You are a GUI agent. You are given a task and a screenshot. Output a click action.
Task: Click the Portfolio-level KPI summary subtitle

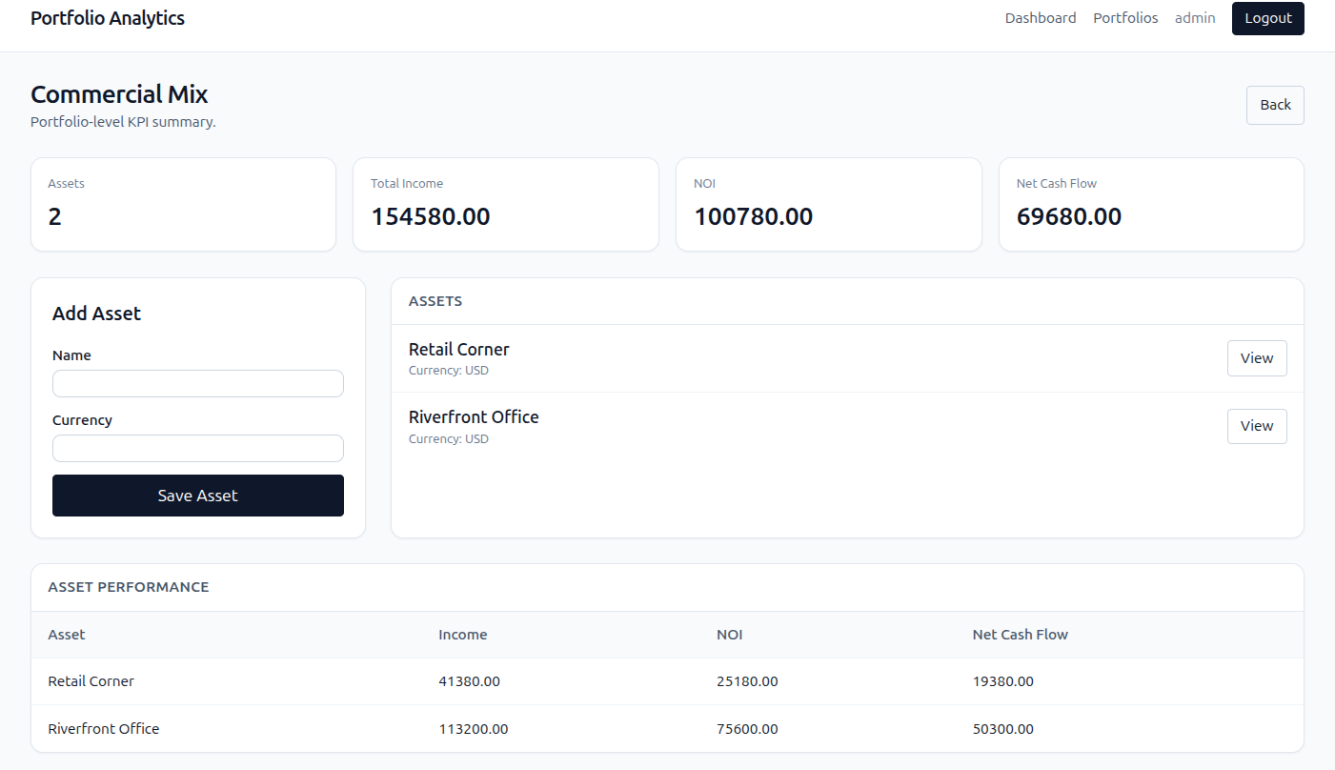pos(123,122)
